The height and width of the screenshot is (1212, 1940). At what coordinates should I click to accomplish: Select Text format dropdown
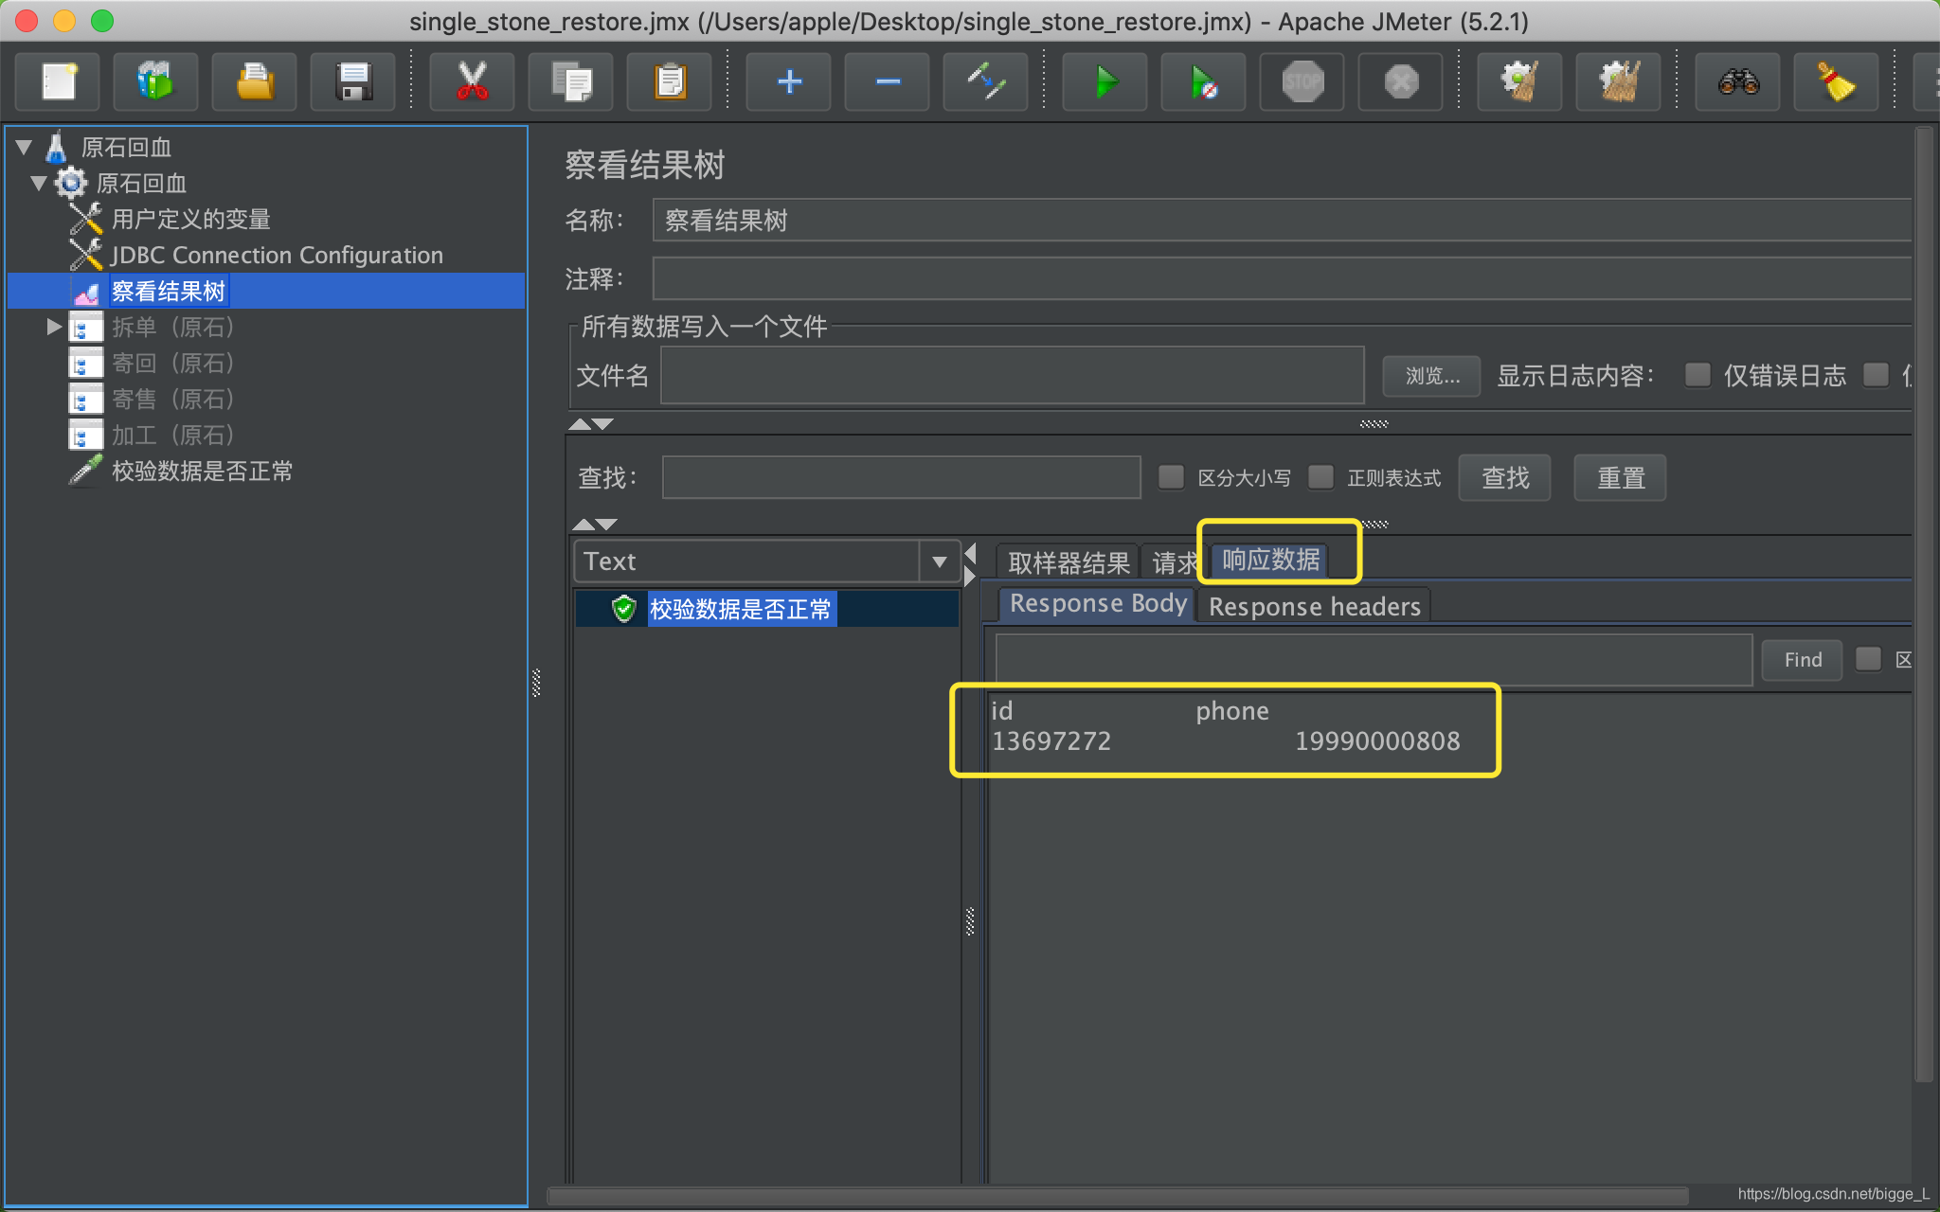[764, 560]
